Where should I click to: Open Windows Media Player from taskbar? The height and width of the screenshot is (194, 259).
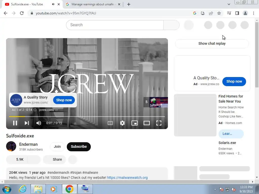click(x=54, y=189)
